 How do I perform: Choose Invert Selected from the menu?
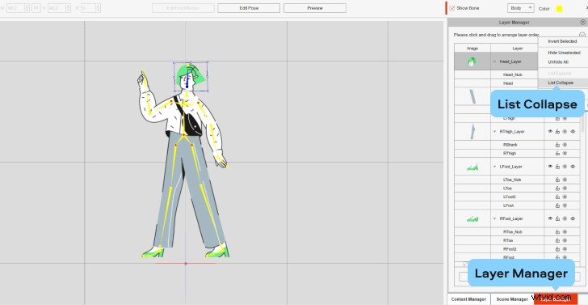[562, 41]
